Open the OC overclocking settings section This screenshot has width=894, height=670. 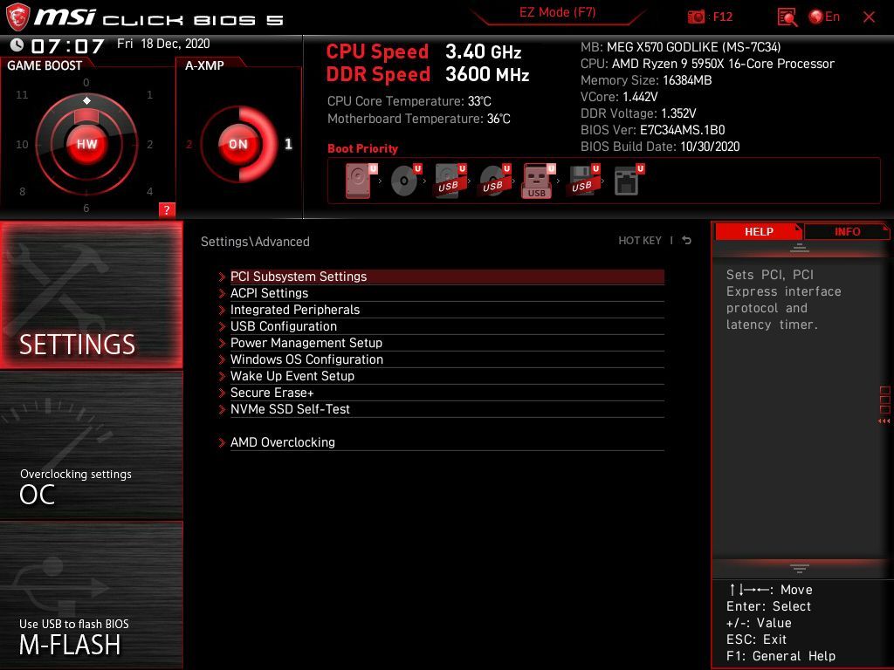point(91,446)
